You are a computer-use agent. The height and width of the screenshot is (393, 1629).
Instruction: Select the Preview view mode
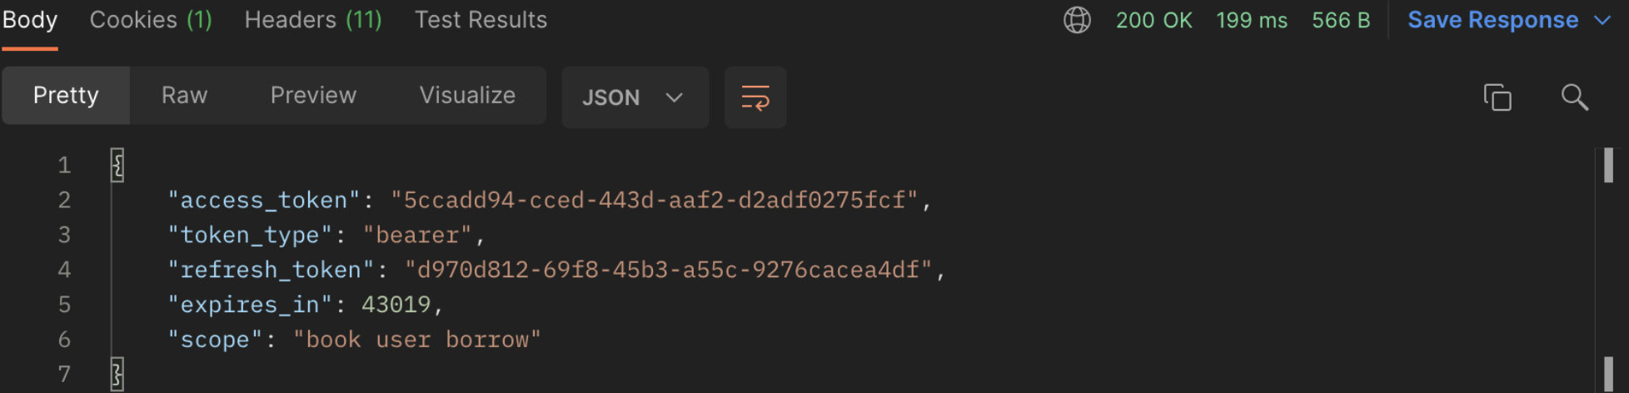point(313,96)
